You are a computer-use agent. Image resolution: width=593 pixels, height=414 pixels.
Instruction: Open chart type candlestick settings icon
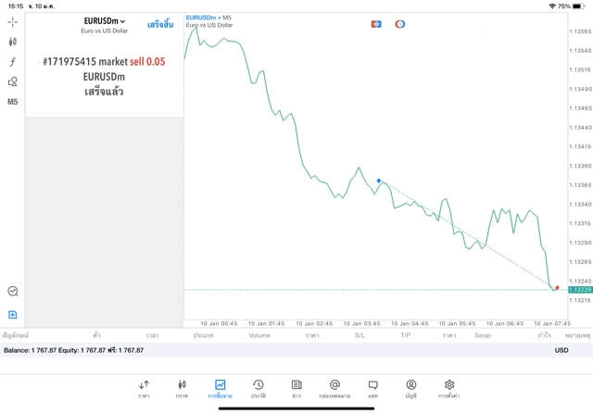click(x=13, y=42)
